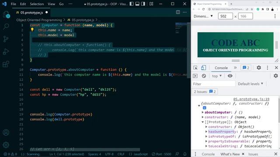
Task: Collapse the [[Prototype]]: Object node
Action: click(x=203, y=122)
